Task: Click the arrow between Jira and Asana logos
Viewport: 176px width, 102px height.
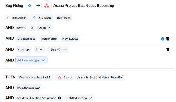Action: click(x=38, y=5)
